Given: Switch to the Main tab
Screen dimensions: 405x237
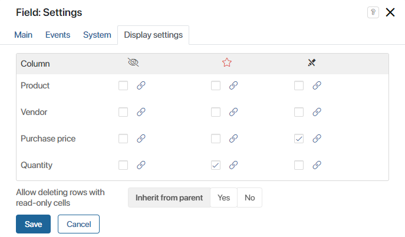Looking at the screenshot, I should (23, 35).
